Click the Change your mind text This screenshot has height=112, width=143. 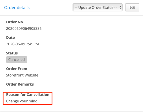(x=22, y=101)
